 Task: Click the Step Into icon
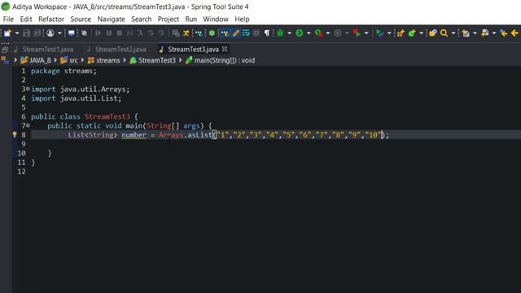pos(140,33)
